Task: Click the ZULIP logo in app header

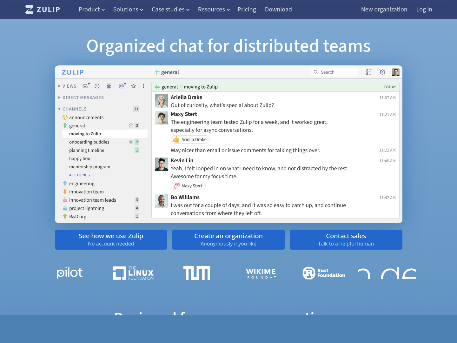Action: (73, 72)
